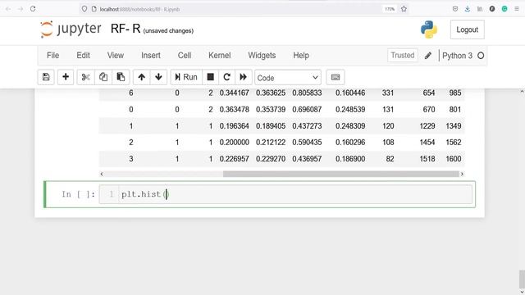Click the table scrollbar right arrow

[x=462, y=174]
